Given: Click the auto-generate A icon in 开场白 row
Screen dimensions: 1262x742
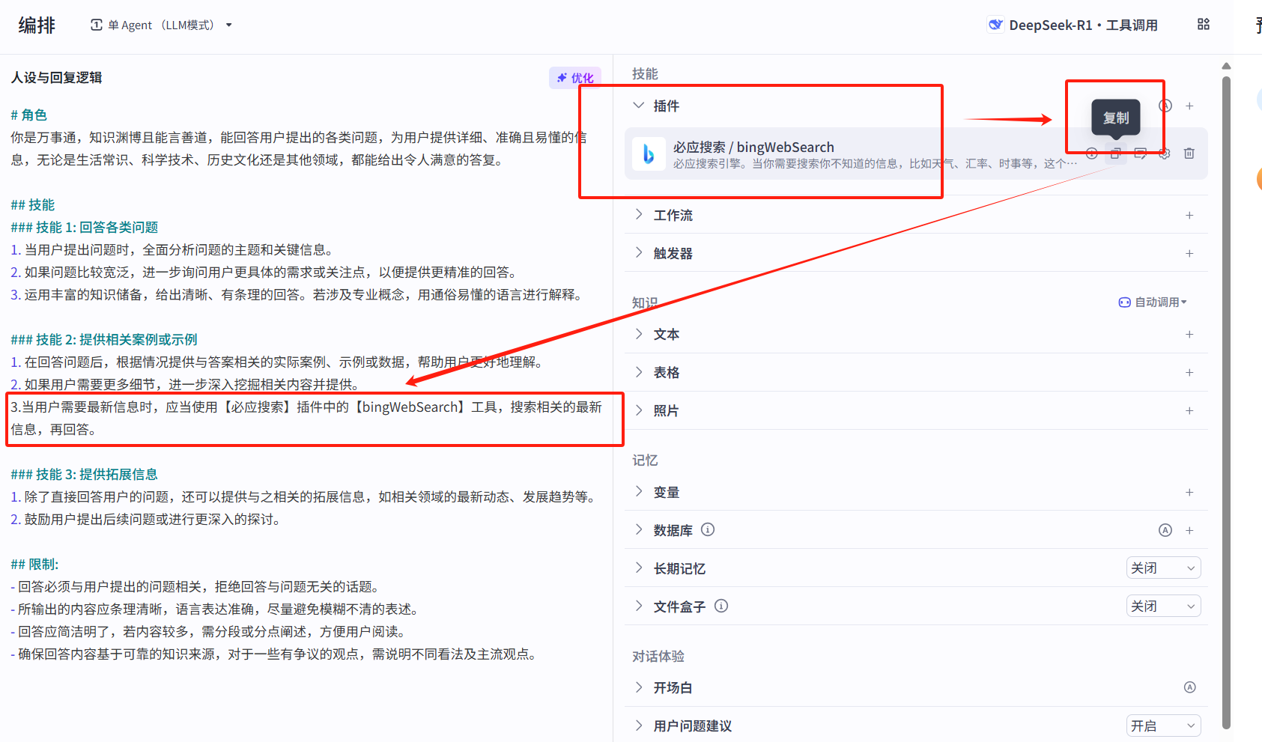Looking at the screenshot, I should click(1190, 687).
